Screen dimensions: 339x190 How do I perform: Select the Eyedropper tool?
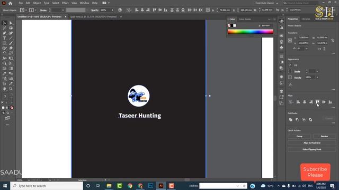tap(5, 73)
